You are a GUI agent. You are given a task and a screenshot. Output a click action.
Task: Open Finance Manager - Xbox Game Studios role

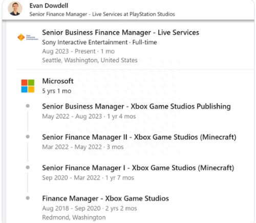click(105, 198)
